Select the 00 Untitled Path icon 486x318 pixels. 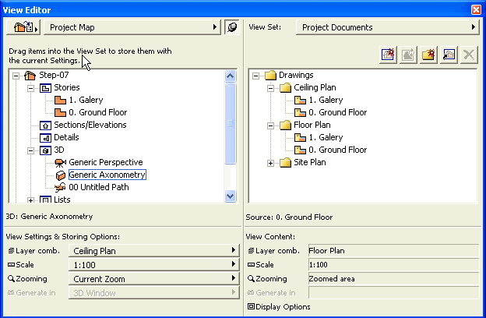tap(60, 187)
